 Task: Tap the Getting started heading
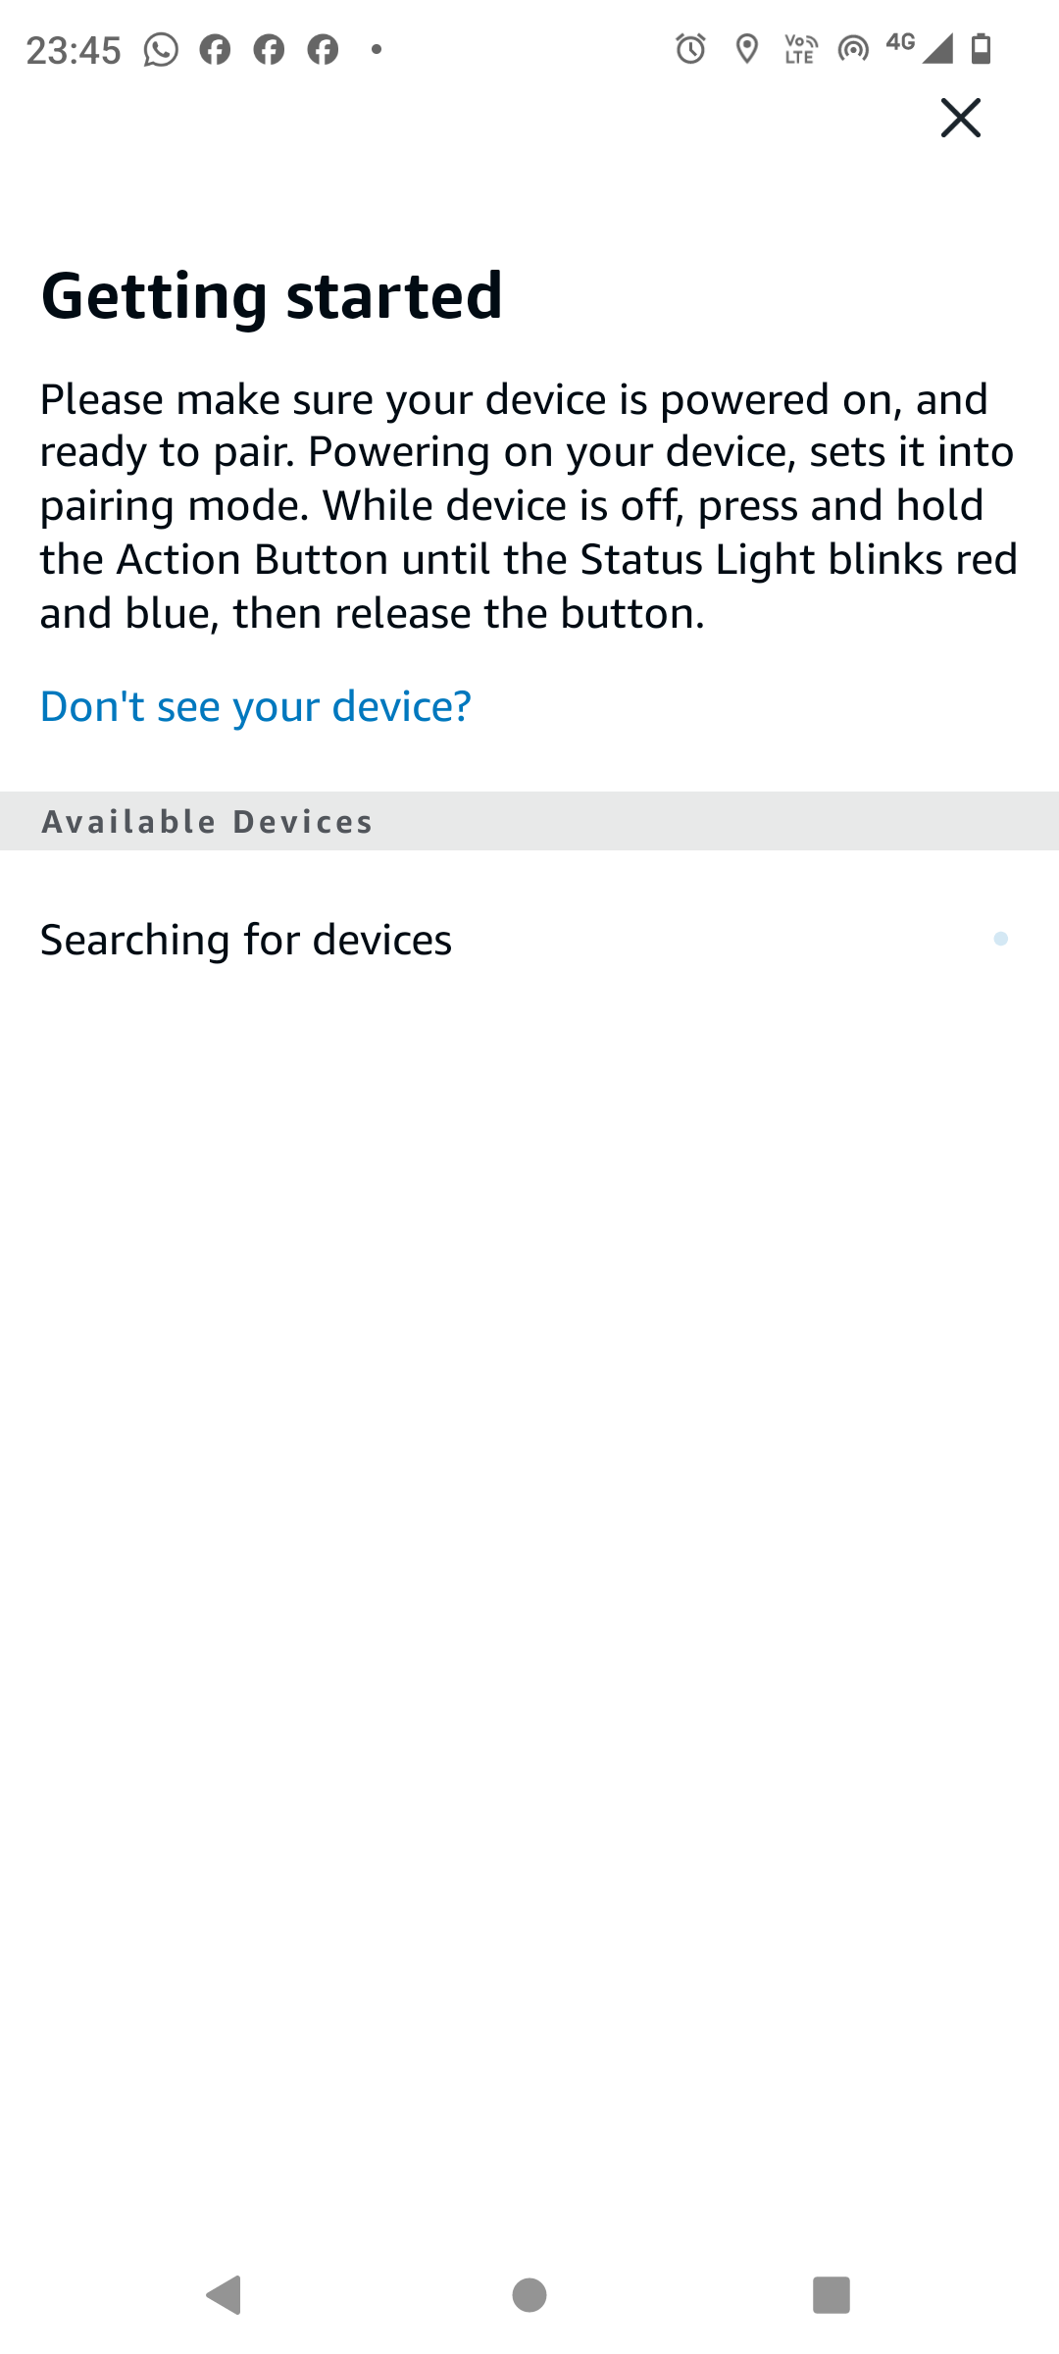coord(272,295)
